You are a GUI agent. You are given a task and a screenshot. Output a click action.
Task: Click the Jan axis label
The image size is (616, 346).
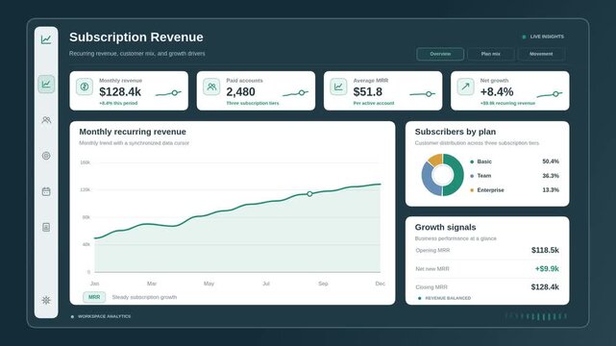click(95, 284)
